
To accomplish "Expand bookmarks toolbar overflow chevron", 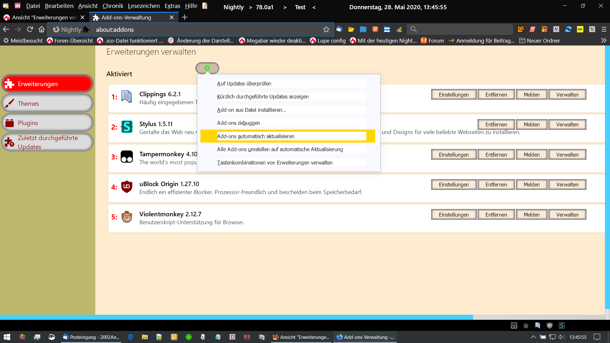I will (x=604, y=41).
